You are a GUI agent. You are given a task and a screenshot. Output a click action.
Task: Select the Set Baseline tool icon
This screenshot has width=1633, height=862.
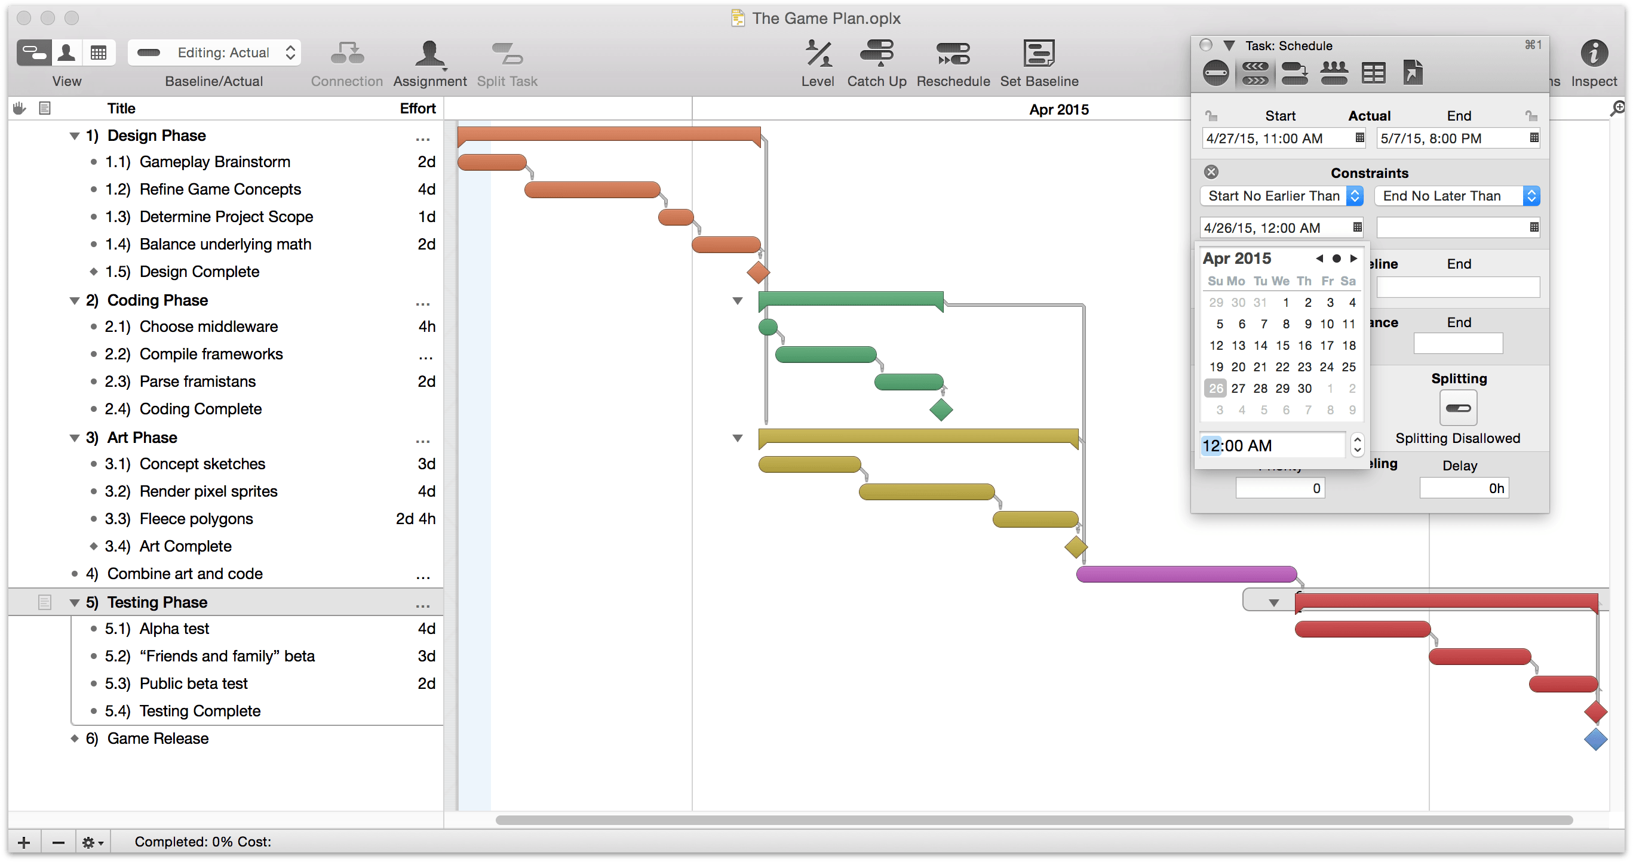[x=1036, y=54]
